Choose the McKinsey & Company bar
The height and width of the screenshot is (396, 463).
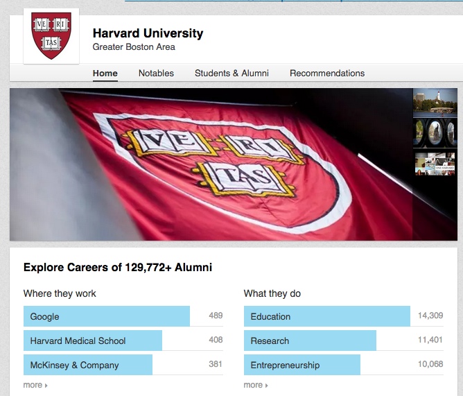tap(87, 365)
